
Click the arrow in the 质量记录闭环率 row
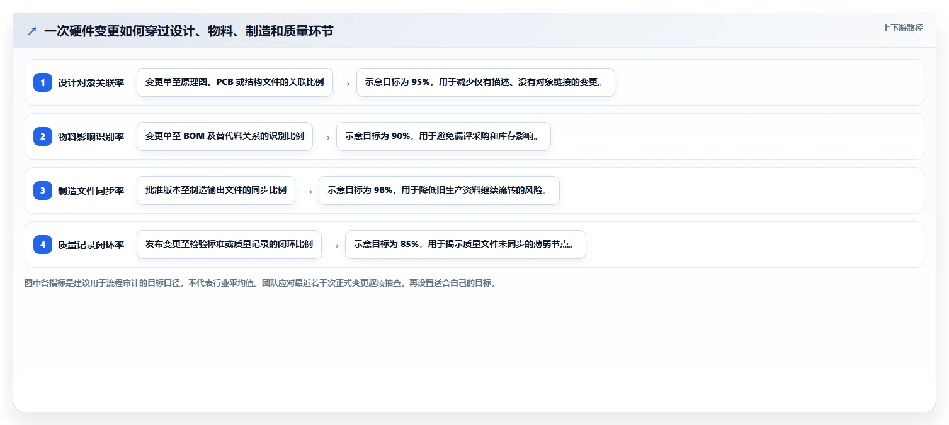click(x=333, y=245)
